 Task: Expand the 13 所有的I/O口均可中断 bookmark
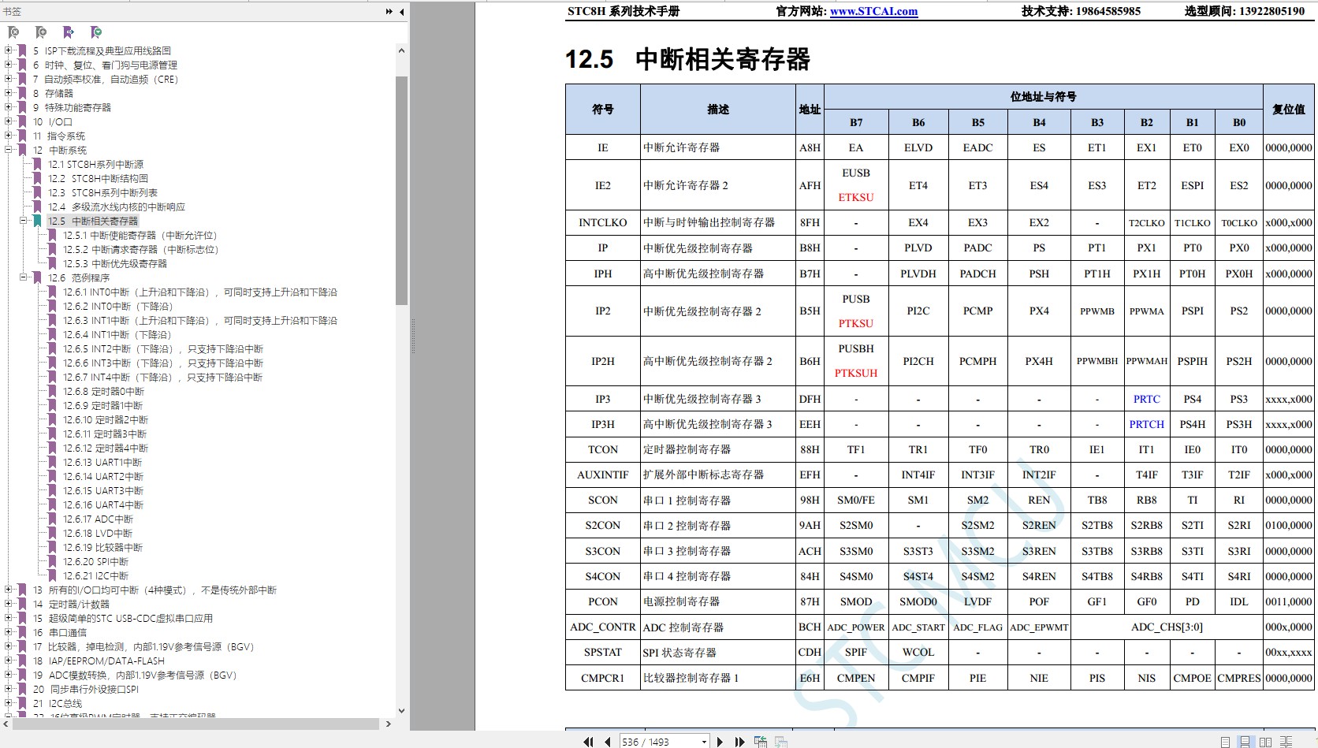click(9, 590)
